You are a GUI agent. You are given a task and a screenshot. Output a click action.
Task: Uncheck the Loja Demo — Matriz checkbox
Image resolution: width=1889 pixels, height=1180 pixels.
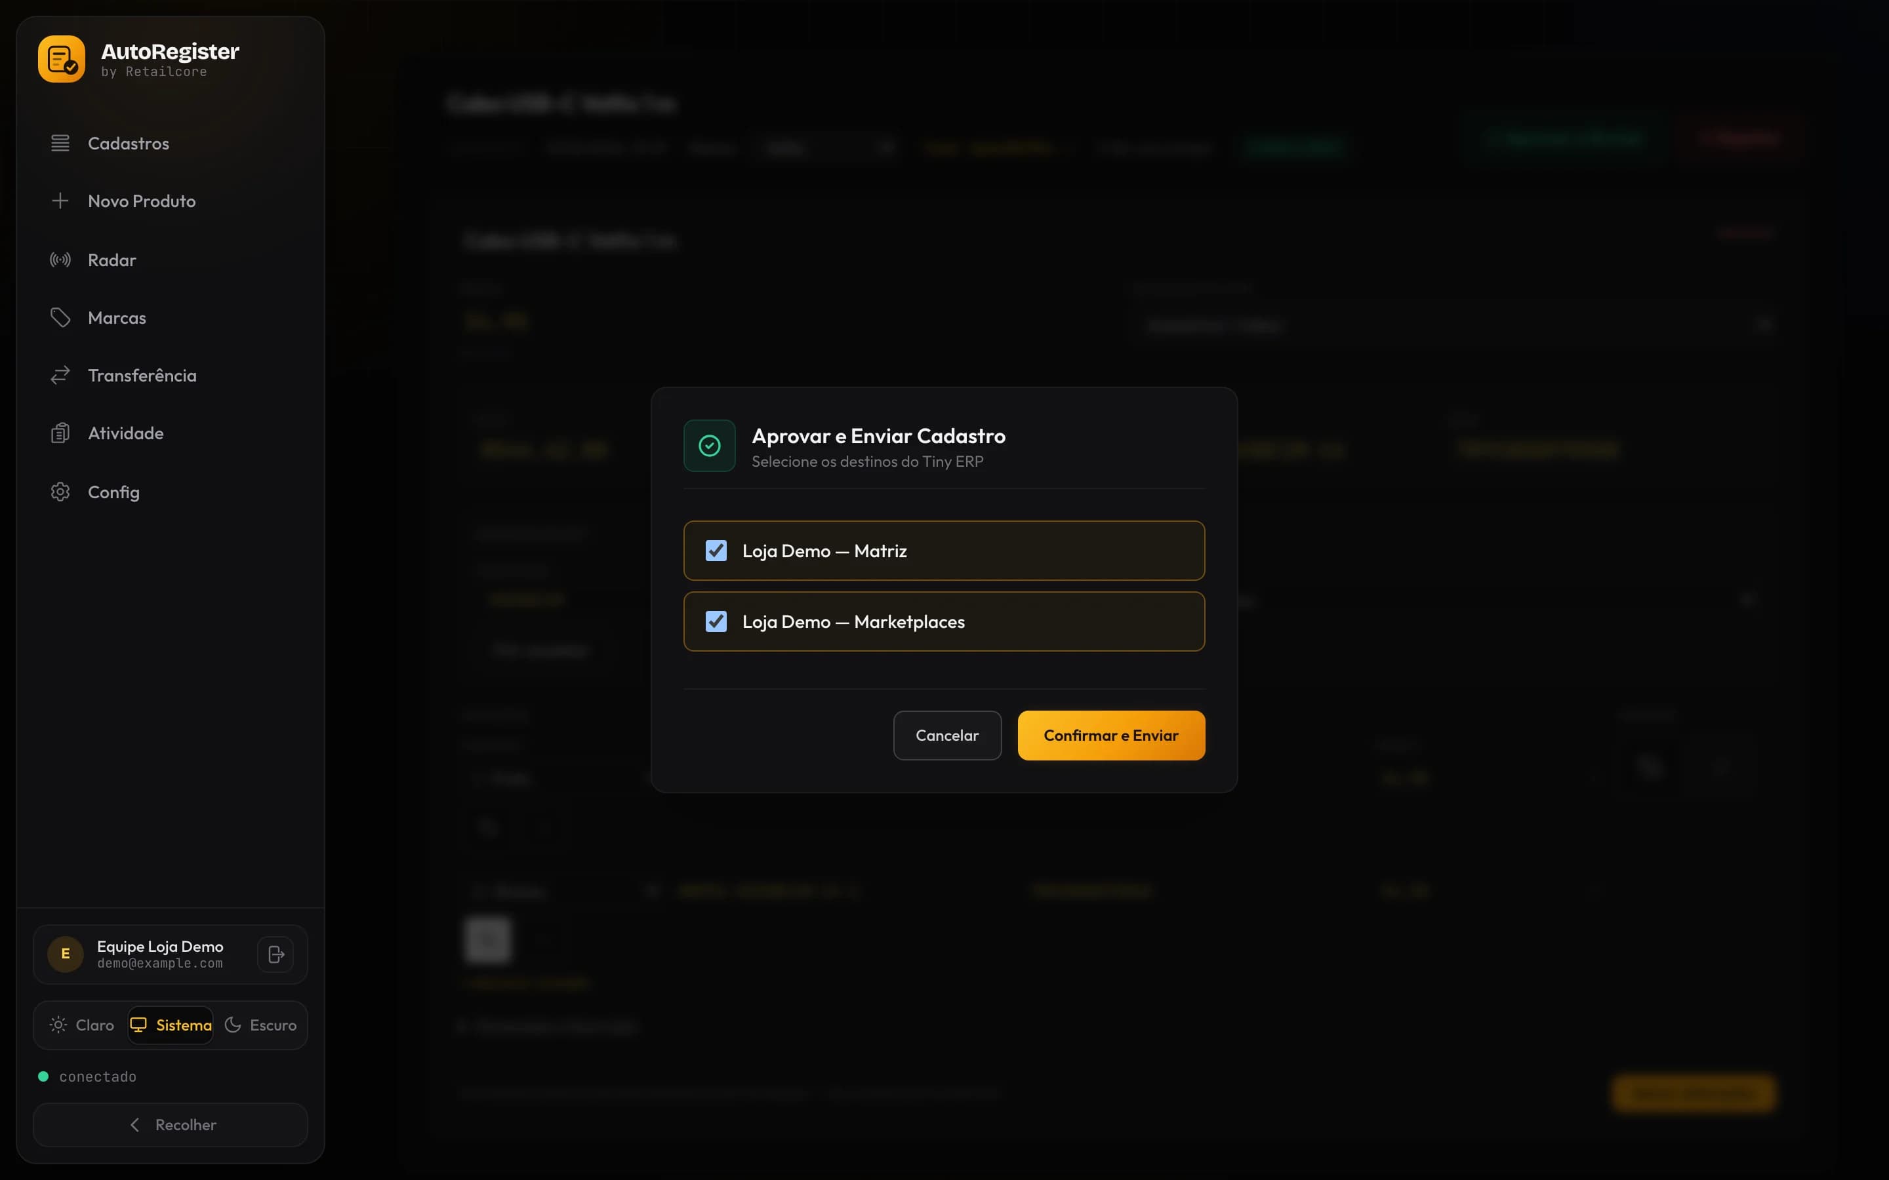point(716,551)
